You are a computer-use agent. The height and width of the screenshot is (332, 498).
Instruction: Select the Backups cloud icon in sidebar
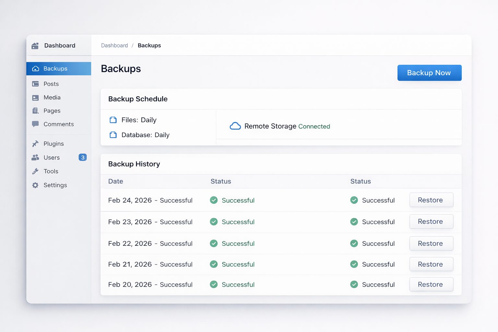coord(35,68)
